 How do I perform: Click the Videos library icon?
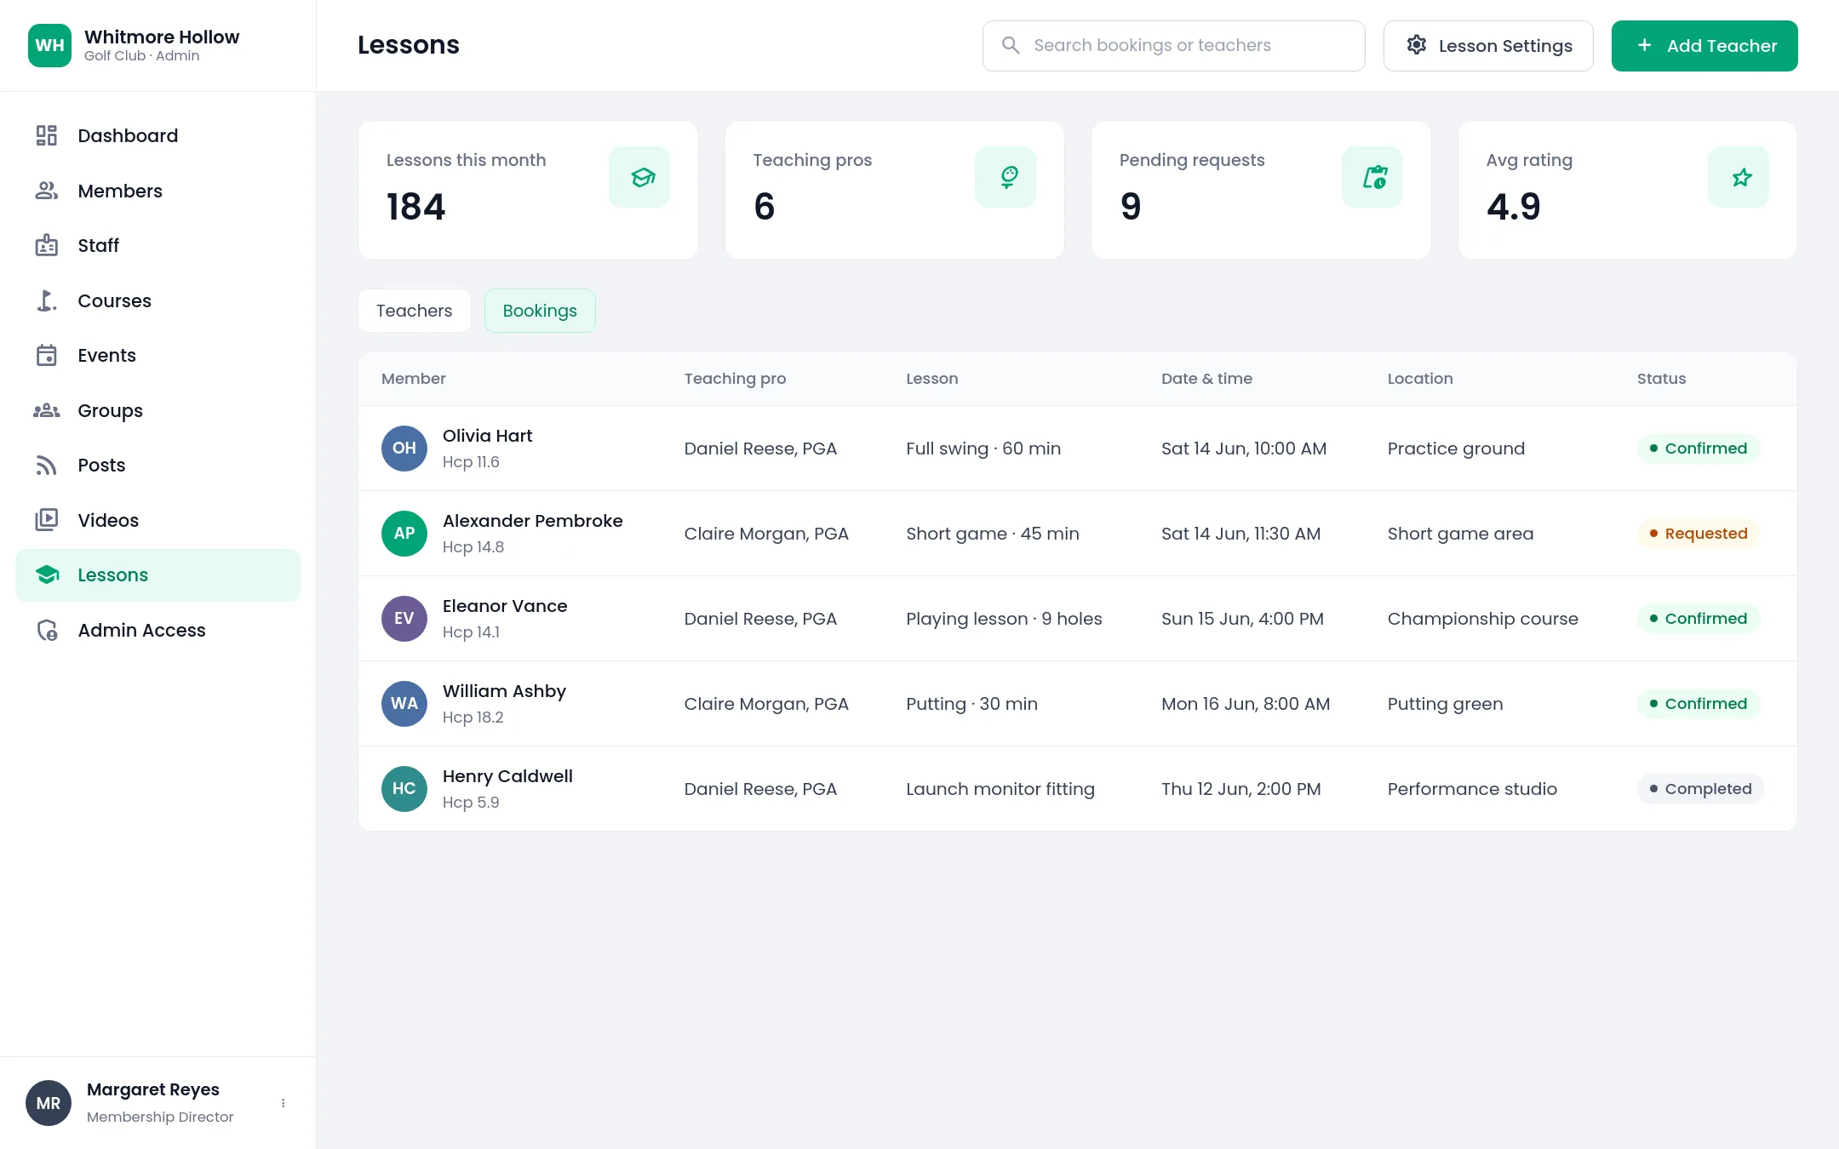[x=47, y=520]
